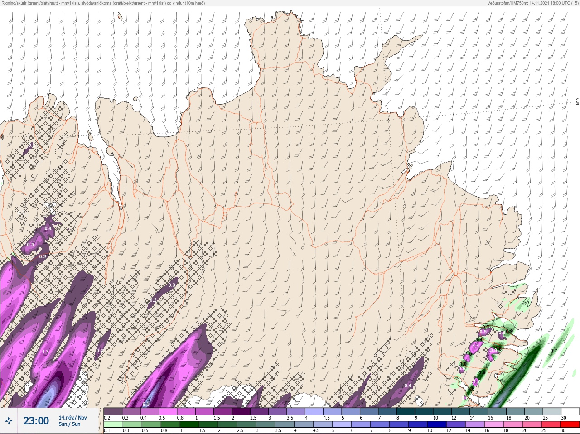Click the star-shaped icon beside the 23:00 time
This screenshot has width=580, height=434.
coord(9,421)
